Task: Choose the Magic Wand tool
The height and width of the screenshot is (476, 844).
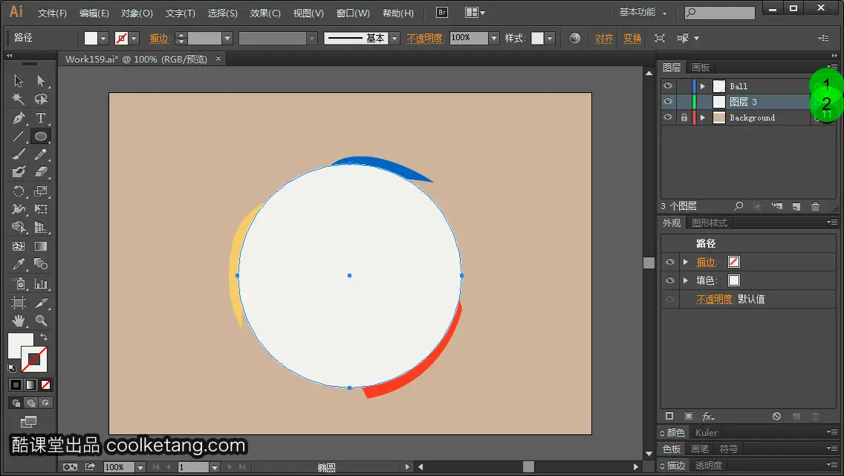Action: [19, 99]
